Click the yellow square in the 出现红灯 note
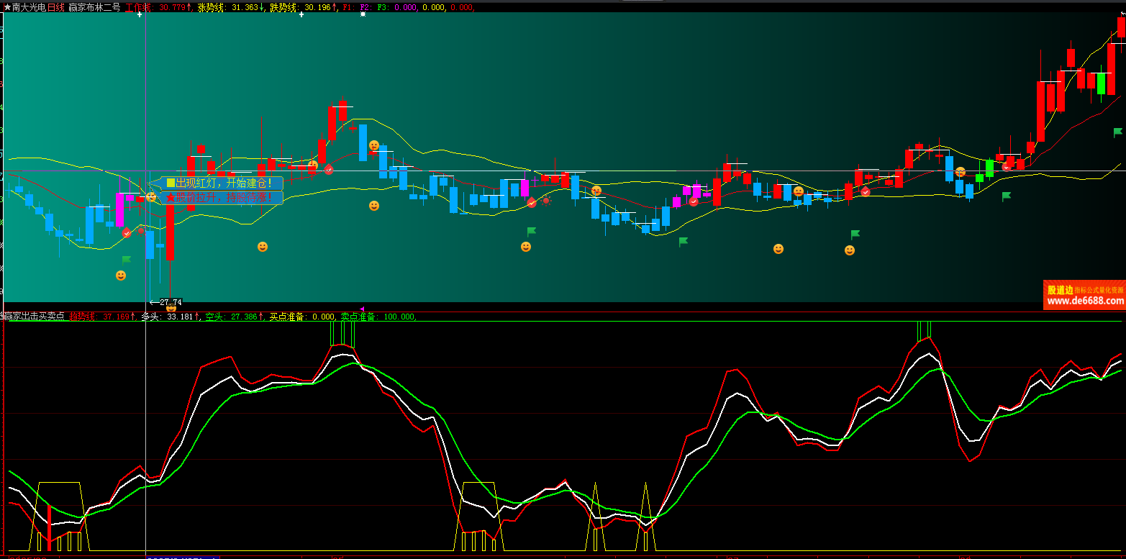The width and height of the screenshot is (1126, 559). click(171, 183)
